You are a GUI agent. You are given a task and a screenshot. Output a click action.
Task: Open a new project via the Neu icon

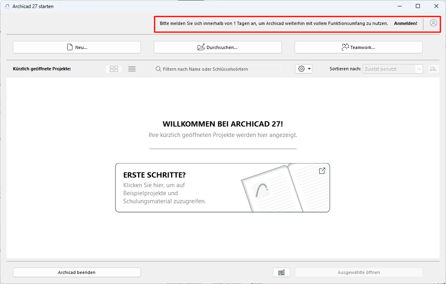coord(70,47)
